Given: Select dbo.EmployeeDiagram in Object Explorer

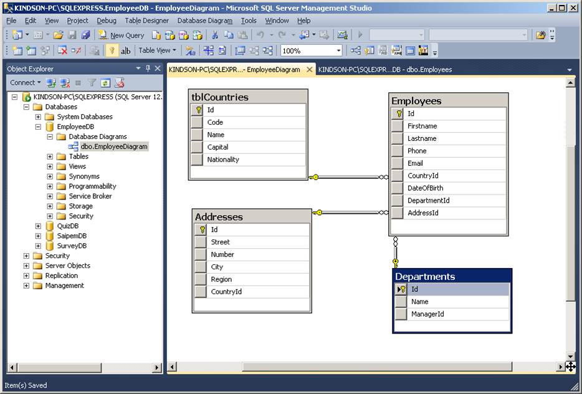Looking at the screenshot, I should pyautogui.click(x=115, y=147).
